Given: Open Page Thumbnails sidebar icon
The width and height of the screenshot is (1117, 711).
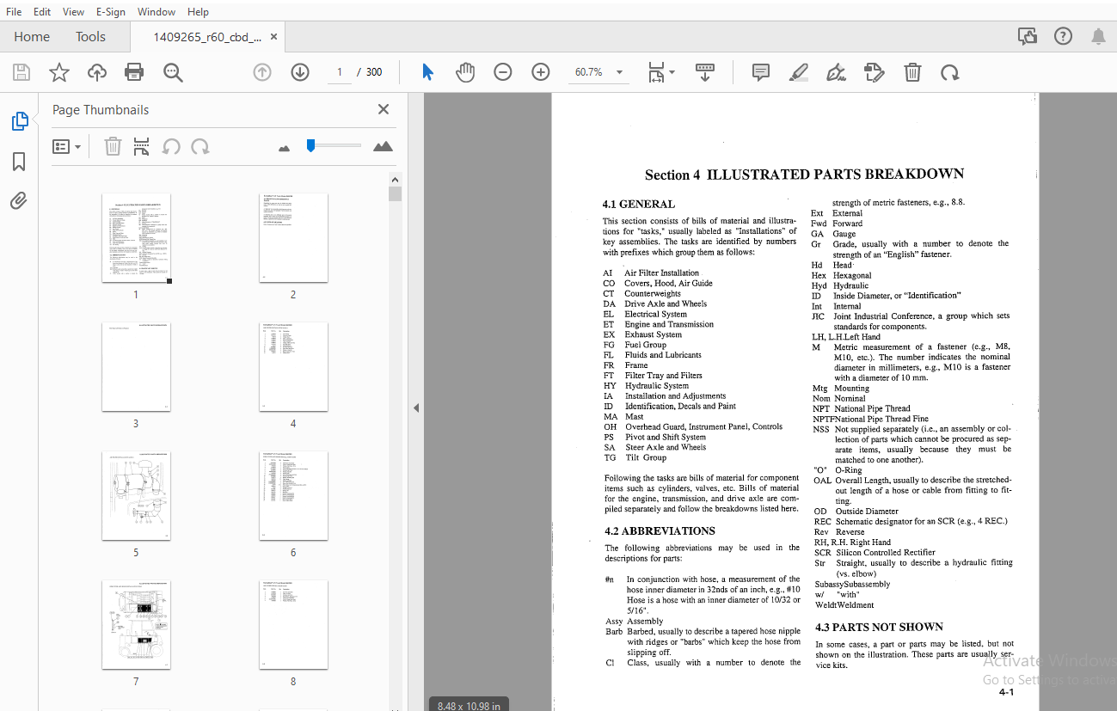Looking at the screenshot, I should 19,121.
